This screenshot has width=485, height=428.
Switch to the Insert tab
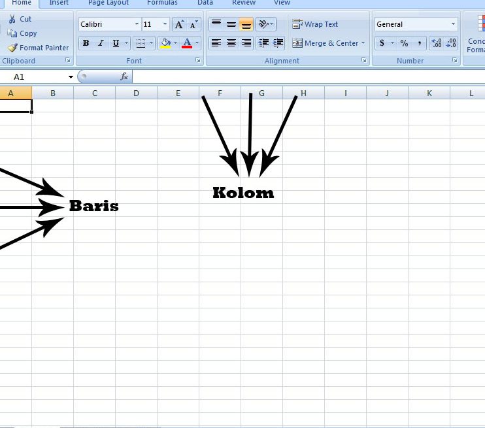tap(59, 3)
